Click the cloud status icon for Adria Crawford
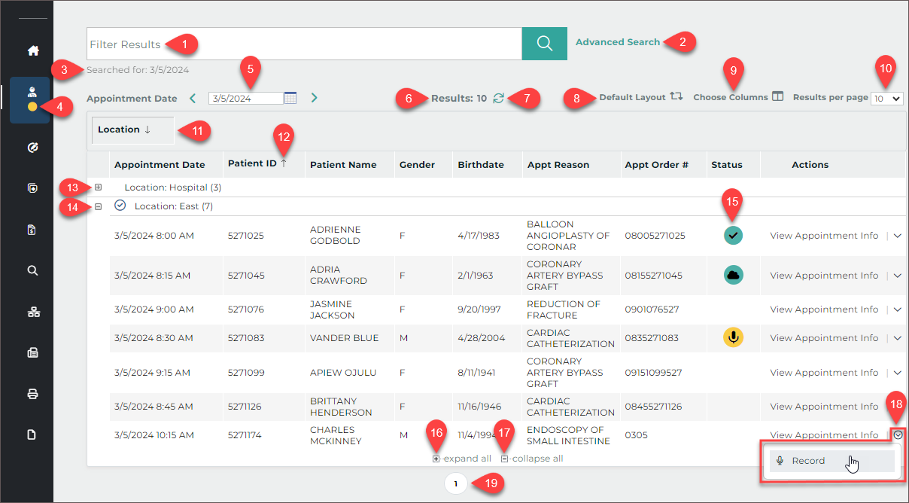Image resolution: width=909 pixels, height=503 pixels. coord(733,275)
